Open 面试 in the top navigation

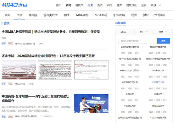click(100, 5)
